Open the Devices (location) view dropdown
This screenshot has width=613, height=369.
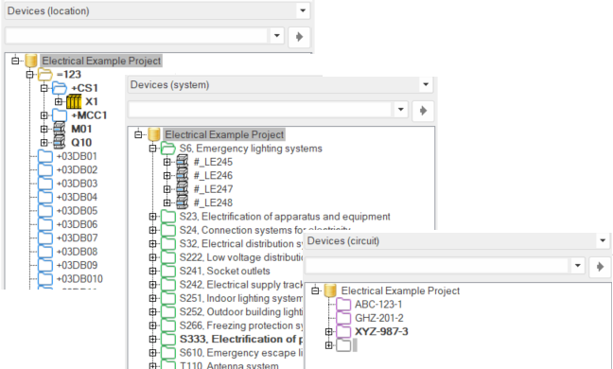[303, 10]
